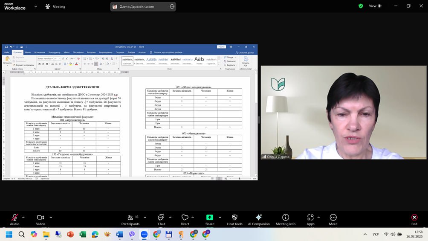Viewport: 428px width, 241px height.
Task: Click the green Share screen button
Action: click(210, 218)
